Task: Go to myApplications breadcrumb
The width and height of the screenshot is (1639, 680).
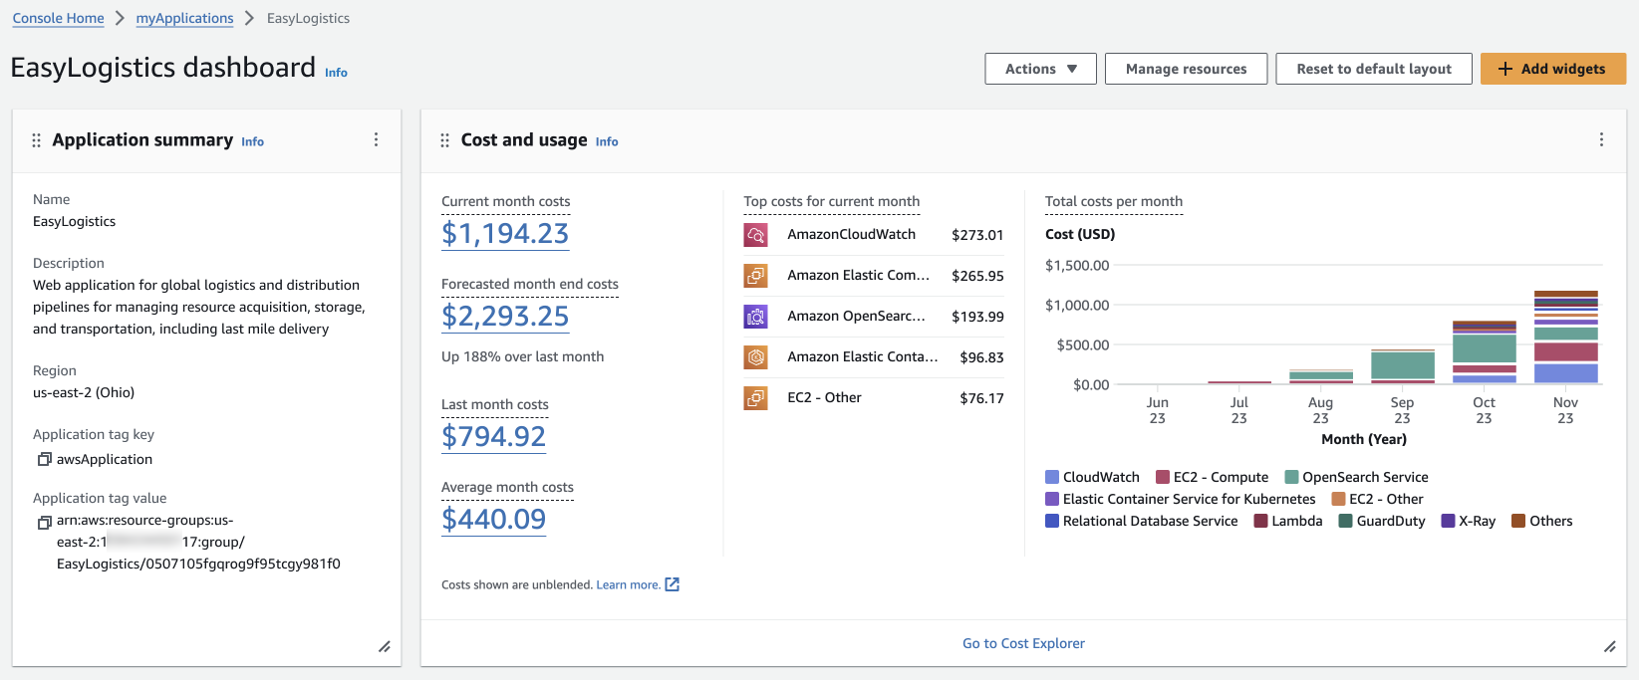Action: 184,18
